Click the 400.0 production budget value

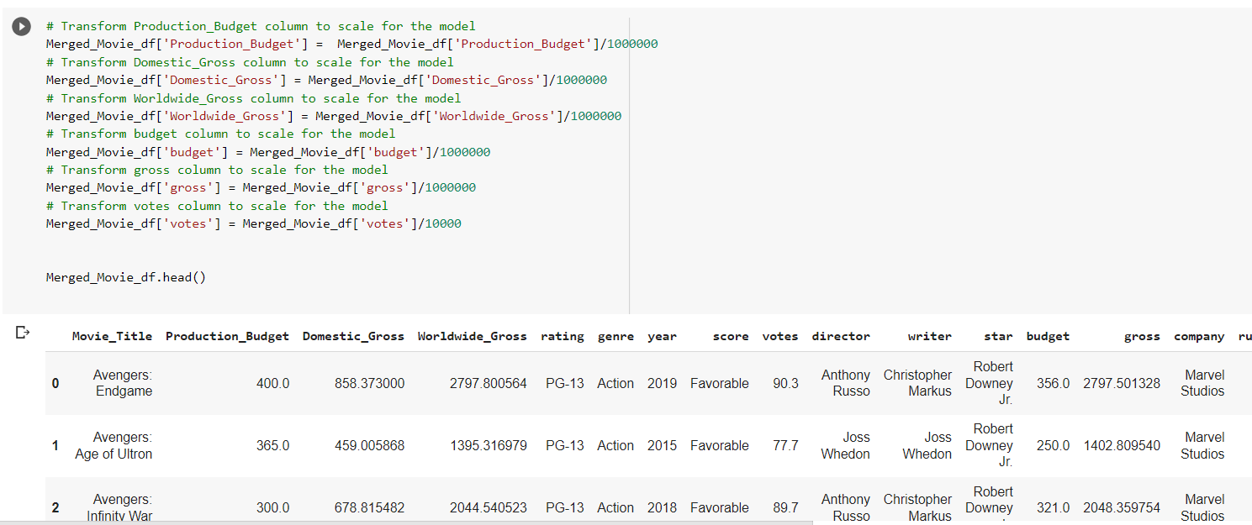tap(272, 383)
